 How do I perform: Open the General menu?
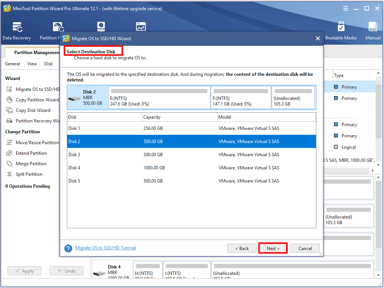[x=12, y=64]
